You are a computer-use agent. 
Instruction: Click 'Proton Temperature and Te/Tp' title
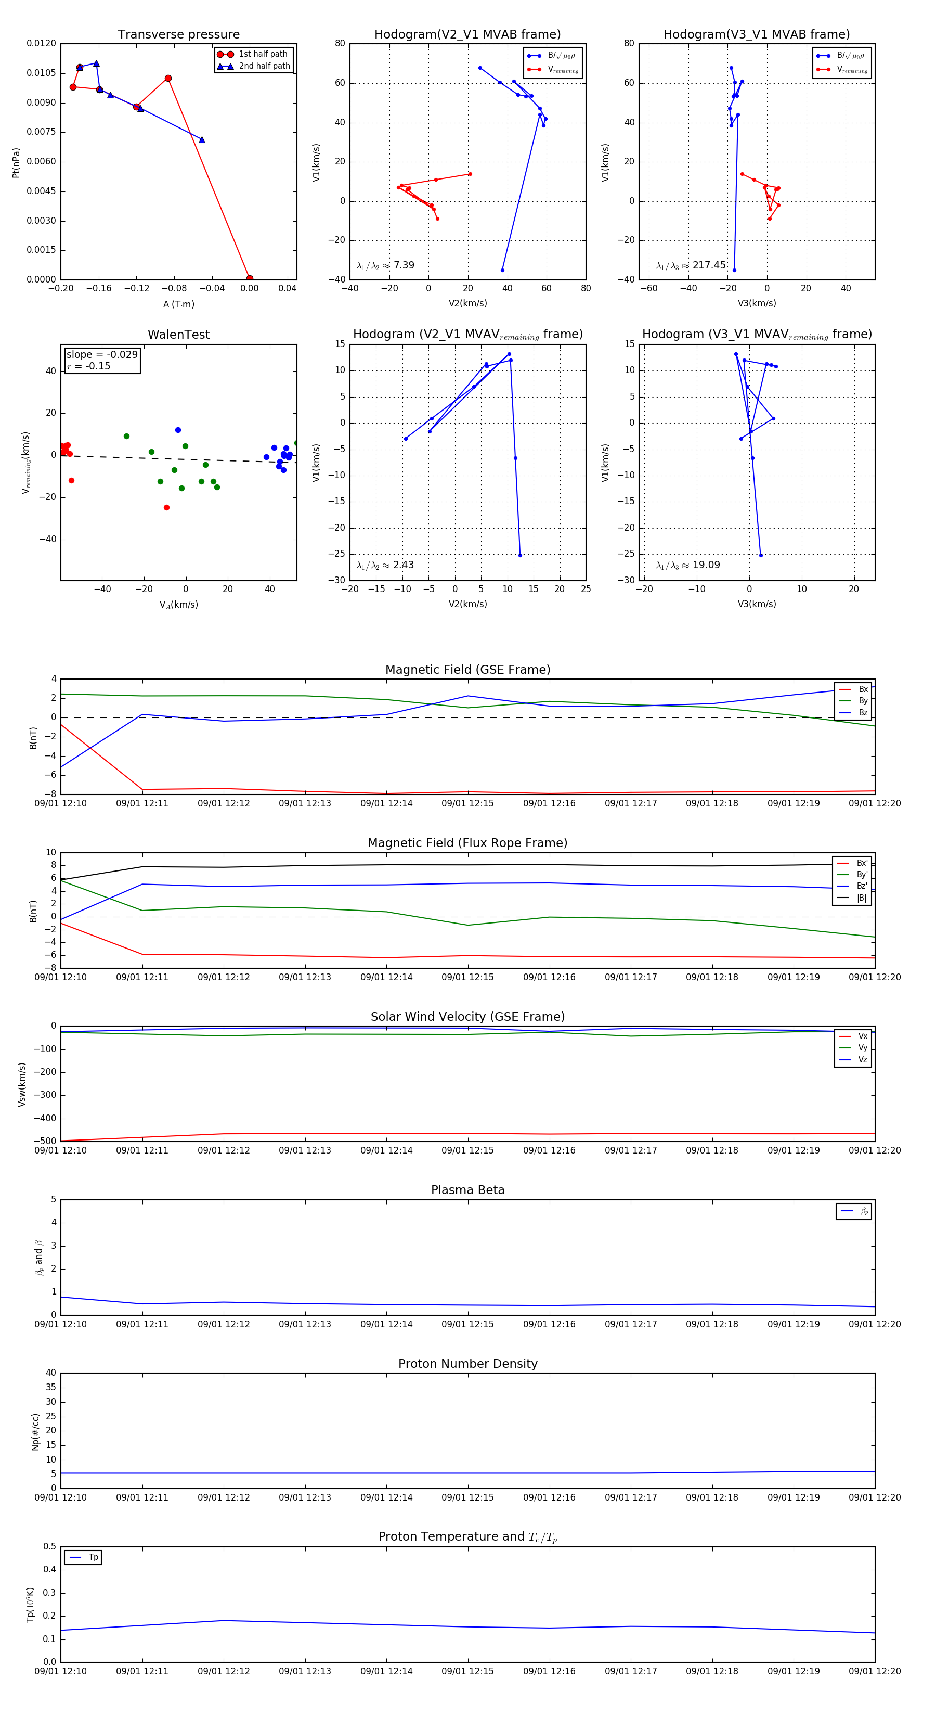[467, 1537]
